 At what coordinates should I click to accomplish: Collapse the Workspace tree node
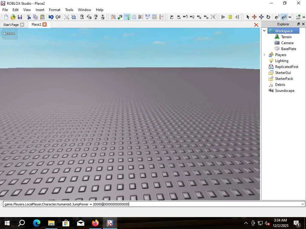coord(264,31)
